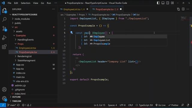The height and width of the screenshot is (108, 192).
Task: Split the editor to the right
Action: [183, 9]
